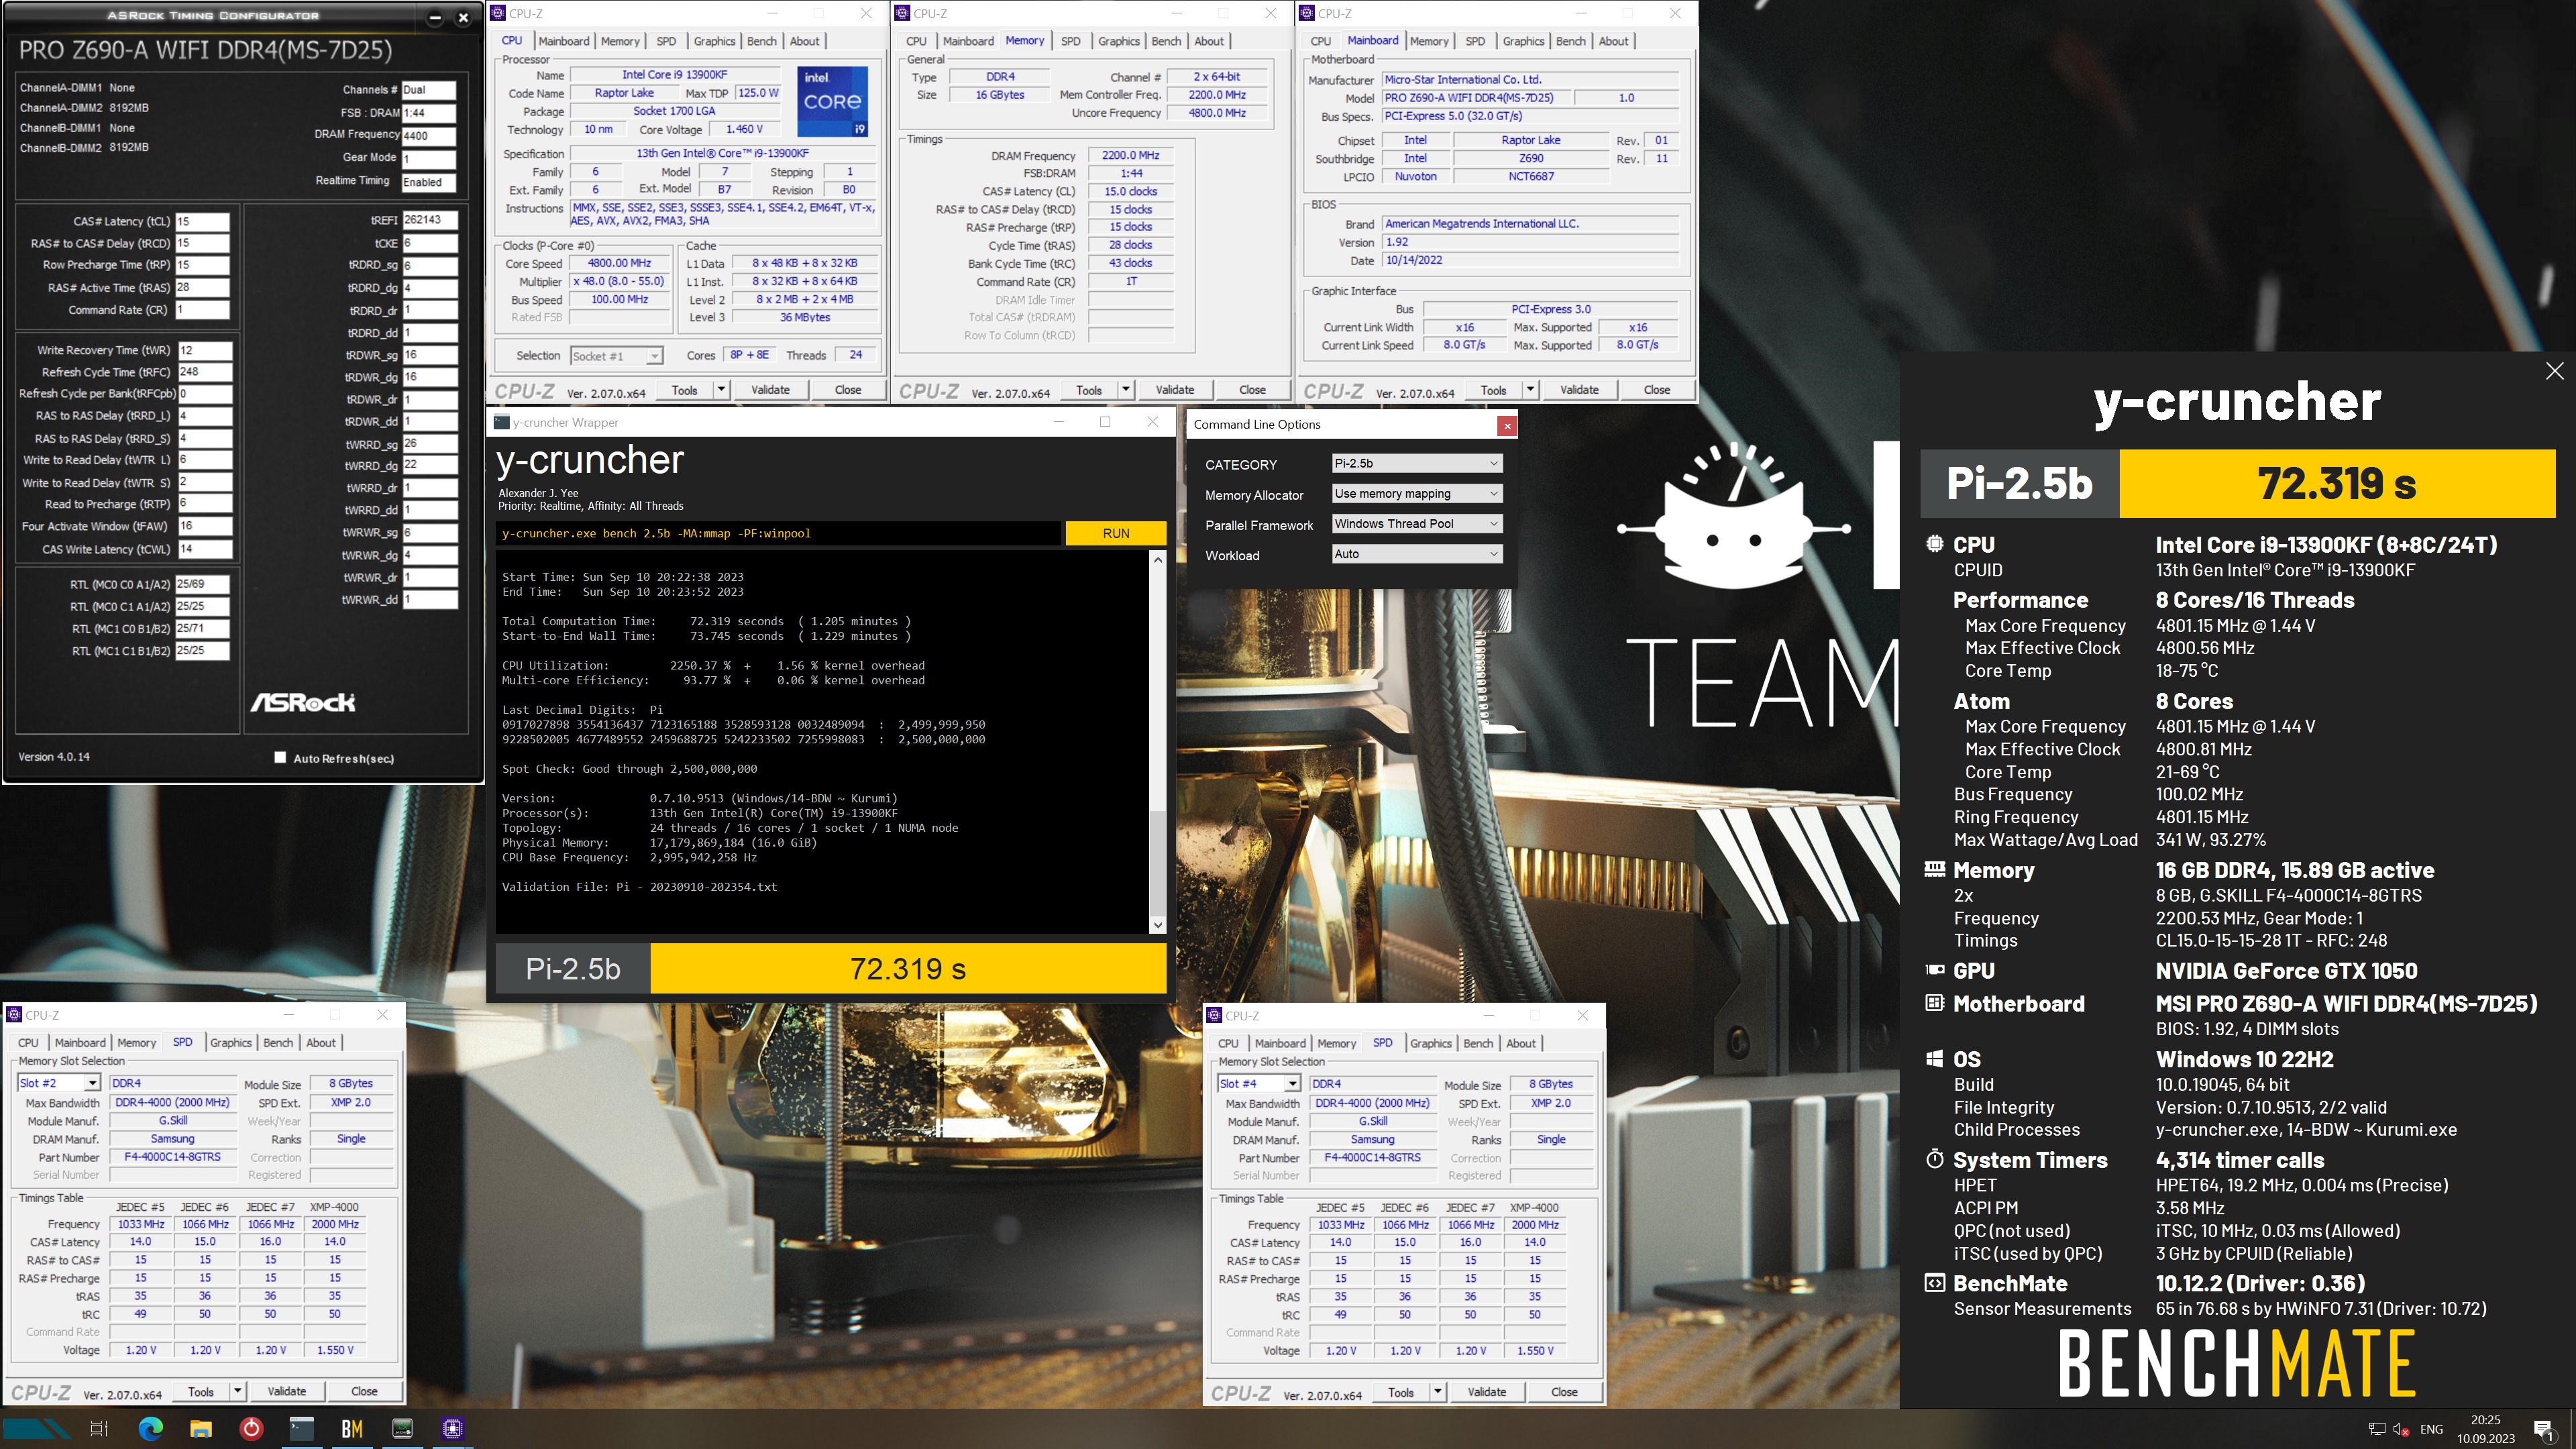
Task: Open the About tab in Slot #4 CPU-Z window
Action: click(1520, 1043)
